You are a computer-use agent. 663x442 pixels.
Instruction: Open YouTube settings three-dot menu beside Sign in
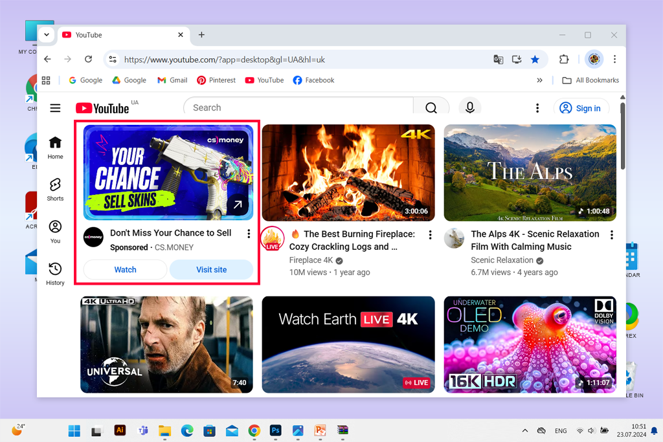tap(537, 108)
